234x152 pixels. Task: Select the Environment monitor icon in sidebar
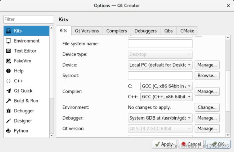tap(8, 41)
